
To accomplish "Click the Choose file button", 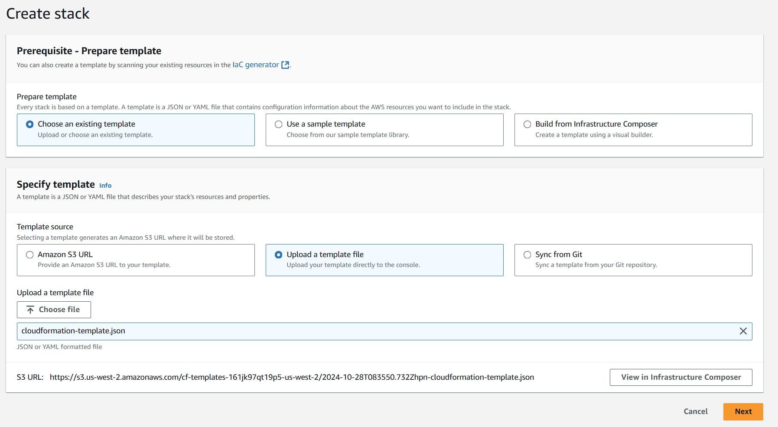I will 54,310.
